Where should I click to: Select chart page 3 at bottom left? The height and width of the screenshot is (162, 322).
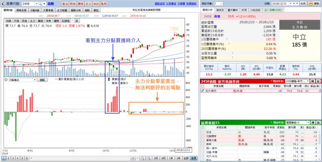pyautogui.click(x=13, y=158)
